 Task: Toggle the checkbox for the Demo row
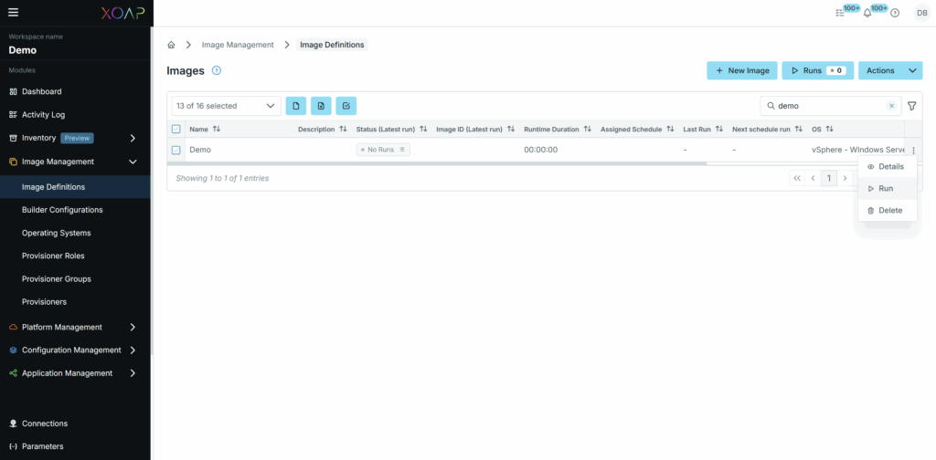pos(176,150)
